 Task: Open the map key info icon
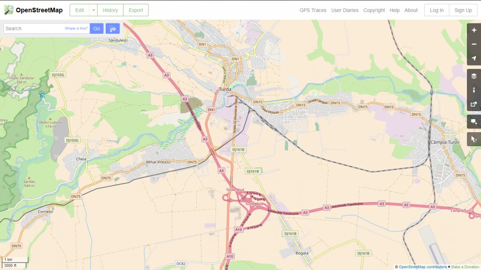[x=473, y=90]
